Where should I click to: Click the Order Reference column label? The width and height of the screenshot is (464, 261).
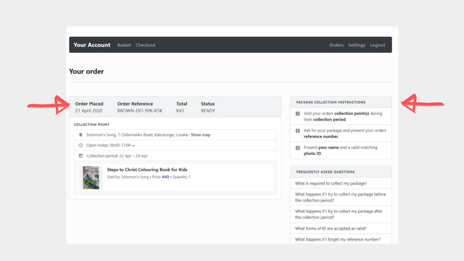tap(135, 104)
